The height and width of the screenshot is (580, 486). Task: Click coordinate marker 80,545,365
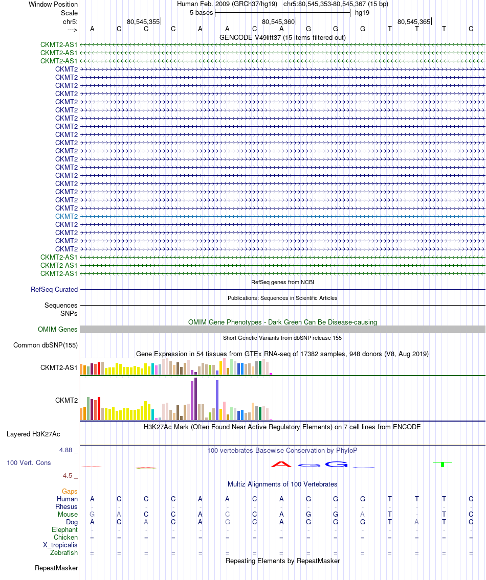click(x=414, y=22)
